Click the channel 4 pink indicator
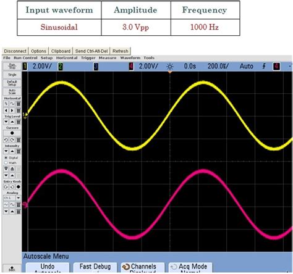 [x=131, y=67]
